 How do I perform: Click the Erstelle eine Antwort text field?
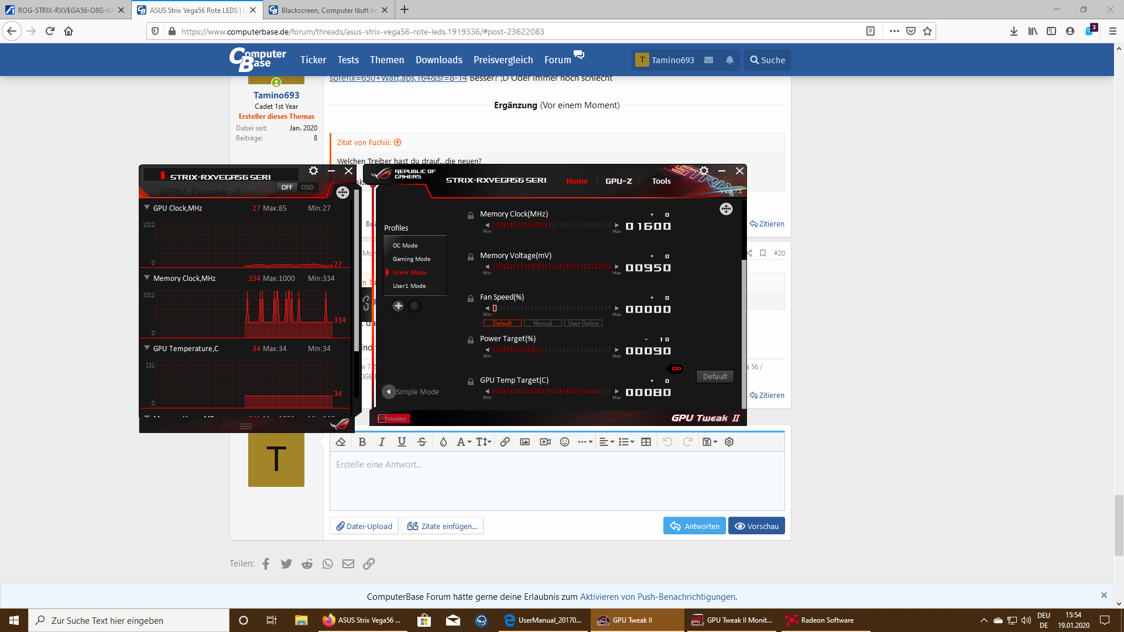[x=556, y=480]
